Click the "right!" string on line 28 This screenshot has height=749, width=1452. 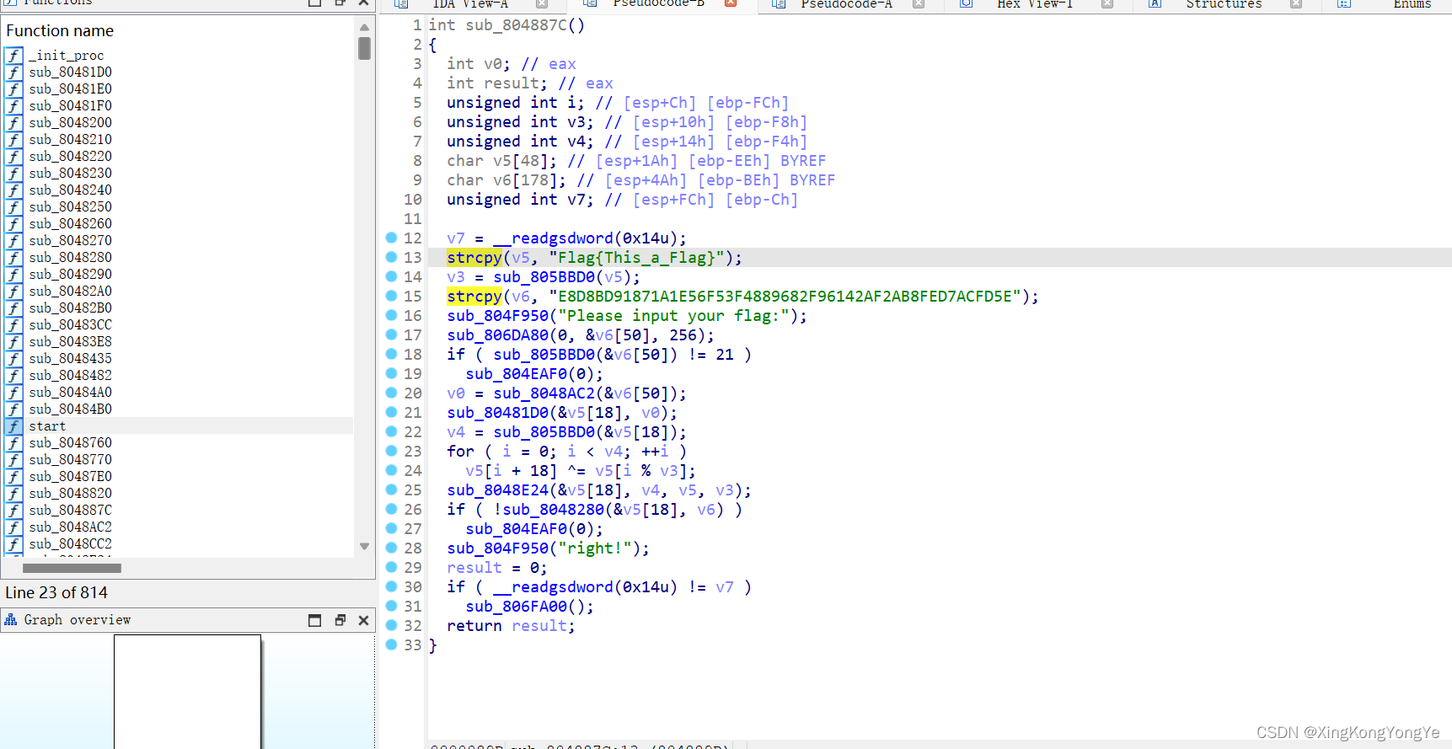click(595, 548)
